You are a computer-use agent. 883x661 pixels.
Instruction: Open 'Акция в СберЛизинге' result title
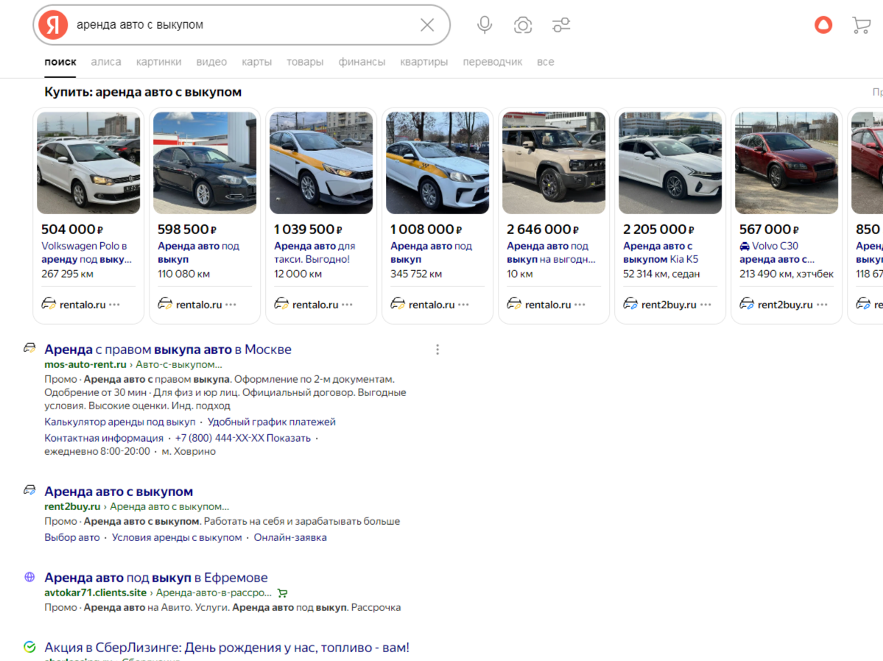[x=227, y=648]
